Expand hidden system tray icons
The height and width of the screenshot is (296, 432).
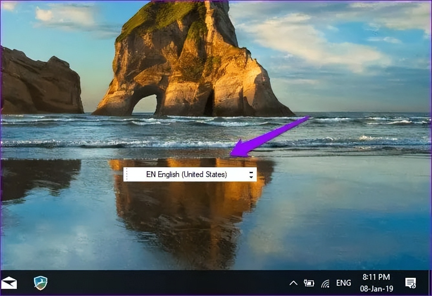(293, 283)
